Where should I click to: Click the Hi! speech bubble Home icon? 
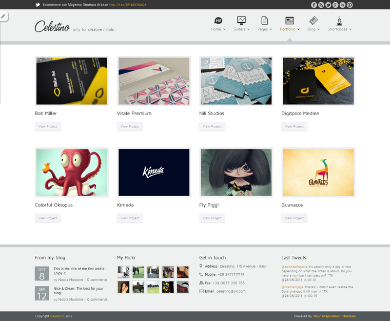click(218, 21)
